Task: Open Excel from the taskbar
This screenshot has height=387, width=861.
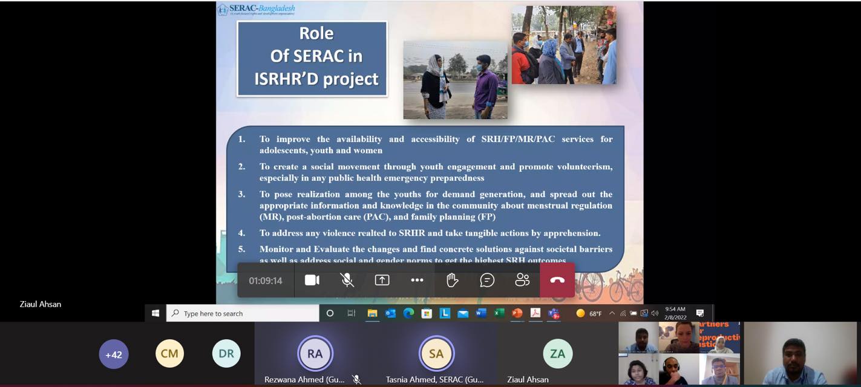Action: 499,313
